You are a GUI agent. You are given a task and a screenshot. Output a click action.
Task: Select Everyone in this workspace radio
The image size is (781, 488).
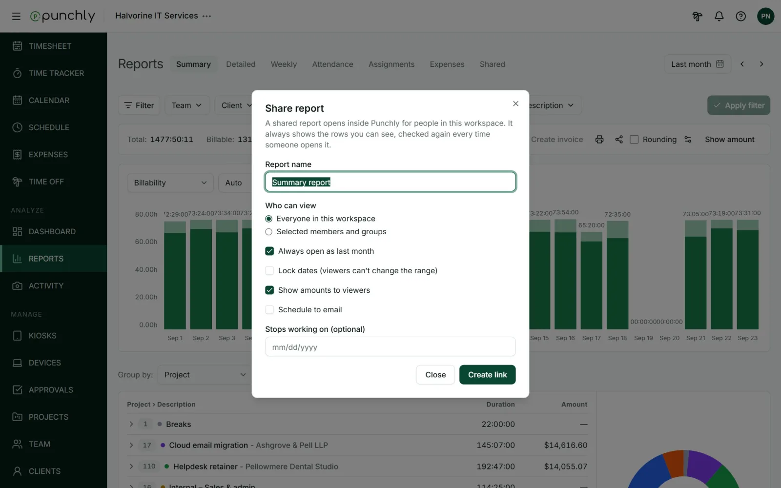tap(268, 219)
